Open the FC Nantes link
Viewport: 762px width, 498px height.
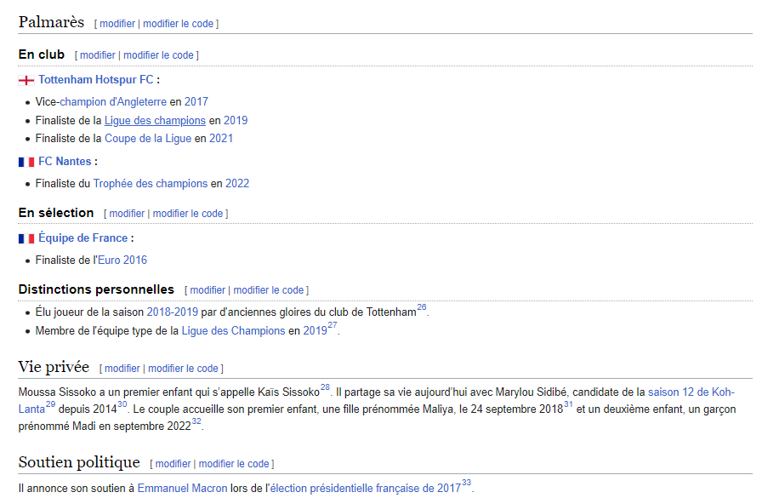(x=65, y=162)
